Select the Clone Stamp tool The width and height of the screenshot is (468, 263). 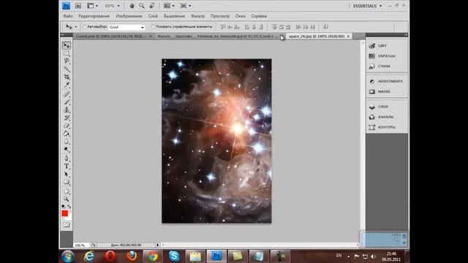(67, 110)
